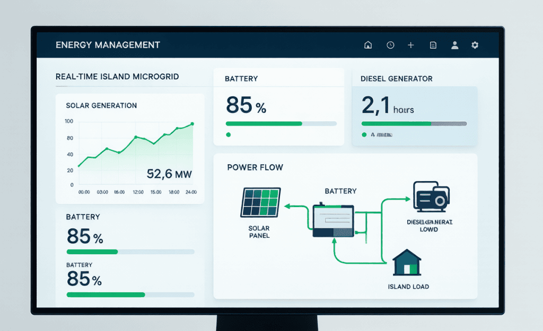Image resolution: width=543 pixels, height=331 pixels.
Task: Select the battery unit icon in Power Flow
Action: click(333, 220)
